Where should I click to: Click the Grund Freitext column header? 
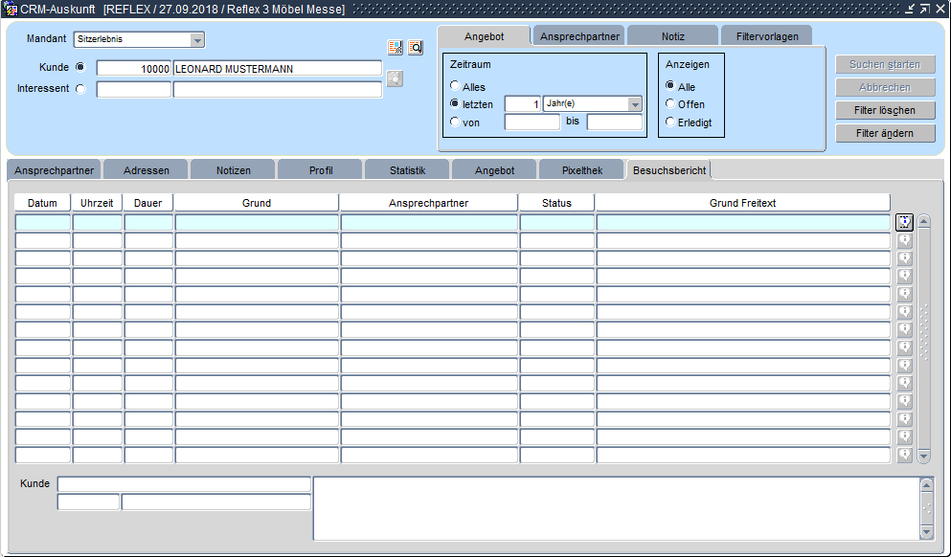742,203
